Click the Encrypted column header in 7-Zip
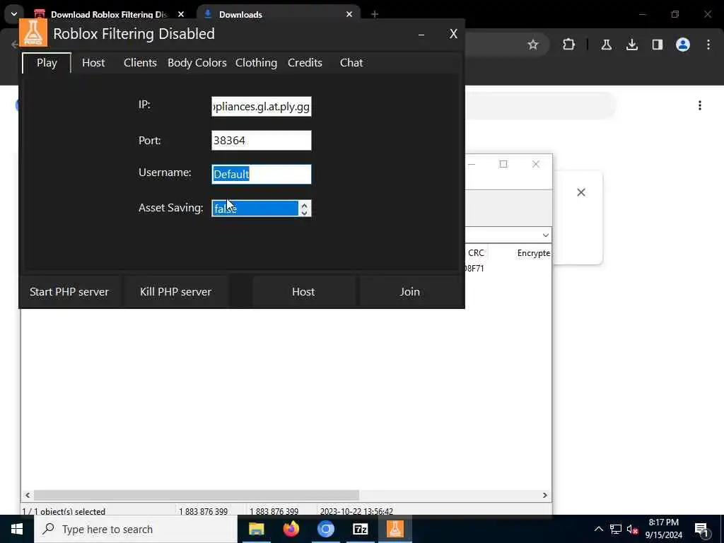 534,253
